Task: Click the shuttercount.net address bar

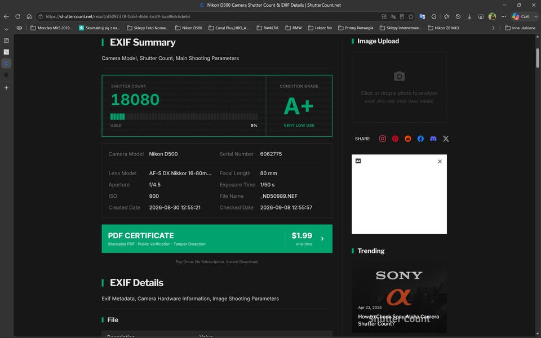Action: [x=207, y=16]
